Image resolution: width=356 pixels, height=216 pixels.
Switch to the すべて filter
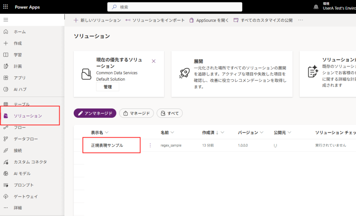coord(170,113)
